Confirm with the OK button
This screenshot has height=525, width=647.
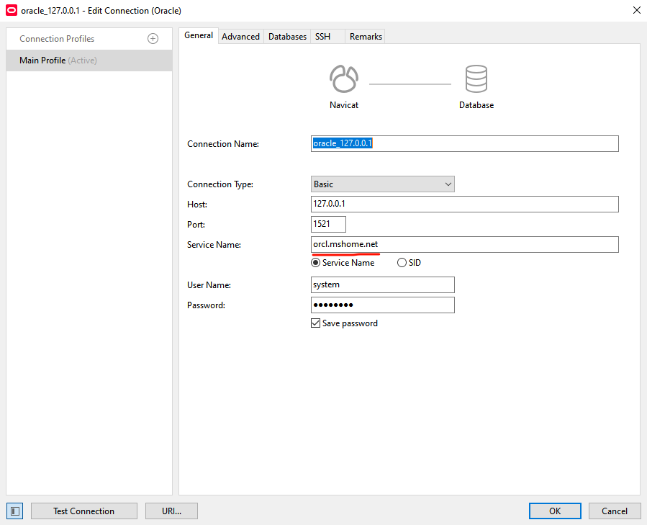[x=555, y=511]
